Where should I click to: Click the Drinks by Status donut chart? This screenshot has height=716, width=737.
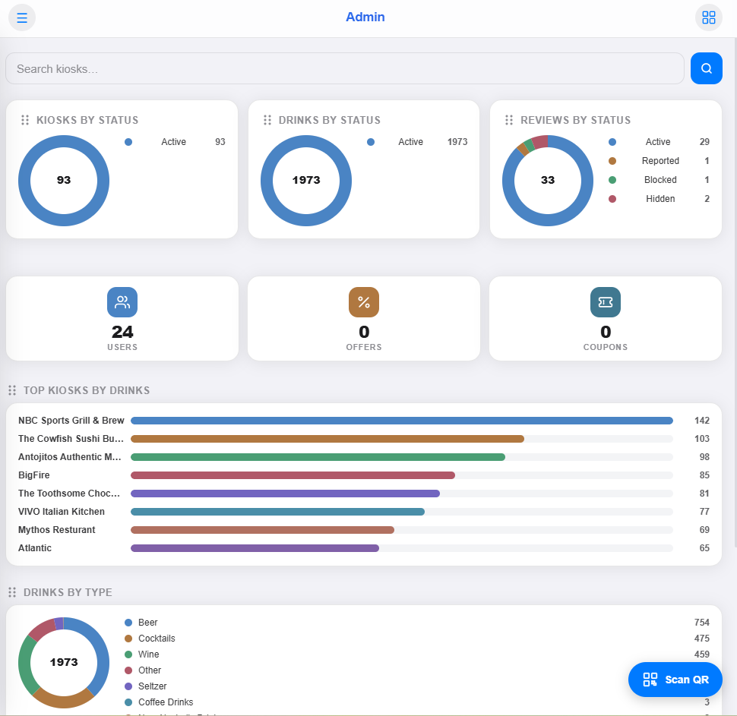[x=306, y=181]
